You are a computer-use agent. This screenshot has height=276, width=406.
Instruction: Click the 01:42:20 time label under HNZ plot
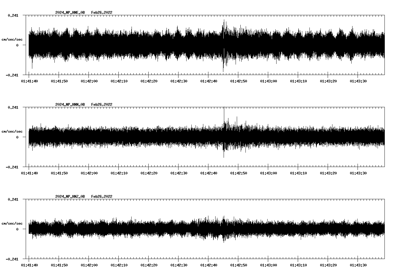(x=149, y=265)
